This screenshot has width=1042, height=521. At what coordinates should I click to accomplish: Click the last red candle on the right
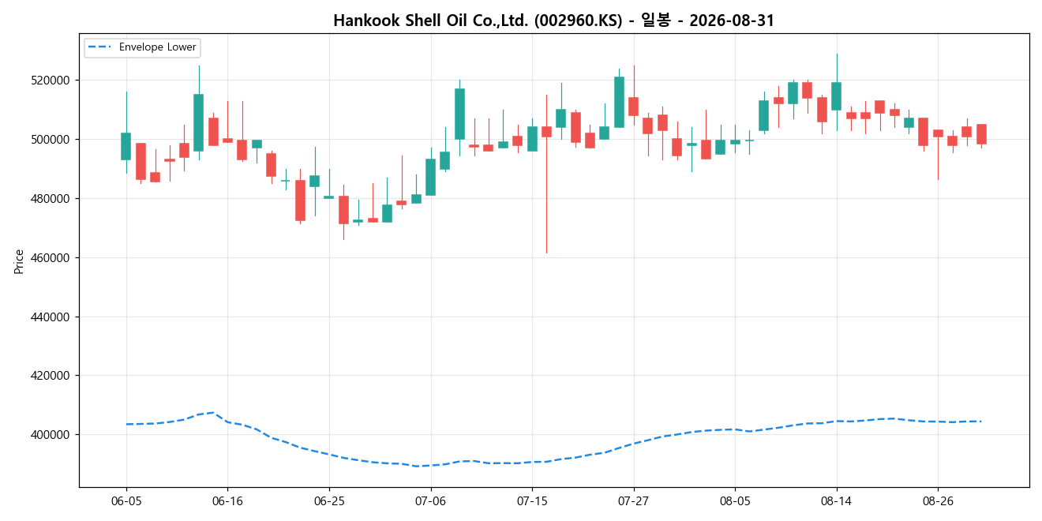[981, 134]
